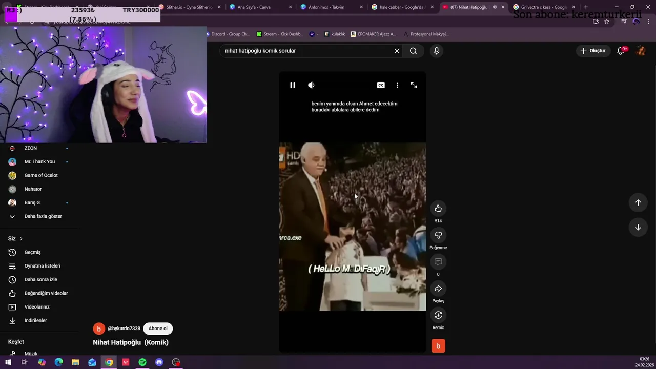Mute the Nihat Hatipoğlu tab audio icon
The image size is (656, 369).
tap(495, 7)
